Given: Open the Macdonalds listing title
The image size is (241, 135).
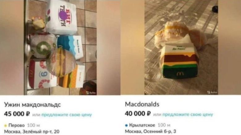Looking at the screenshot, I should [x=142, y=104].
